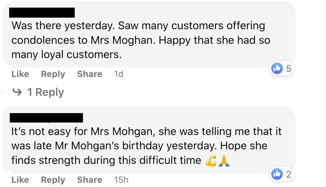View the reaction count of 5
The width and height of the screenshot is (326, 187).
pos(288,69)
